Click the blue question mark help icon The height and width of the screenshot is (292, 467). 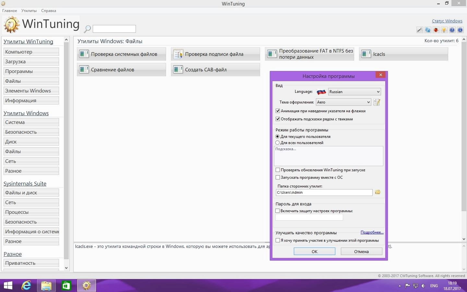coord(452,30)
